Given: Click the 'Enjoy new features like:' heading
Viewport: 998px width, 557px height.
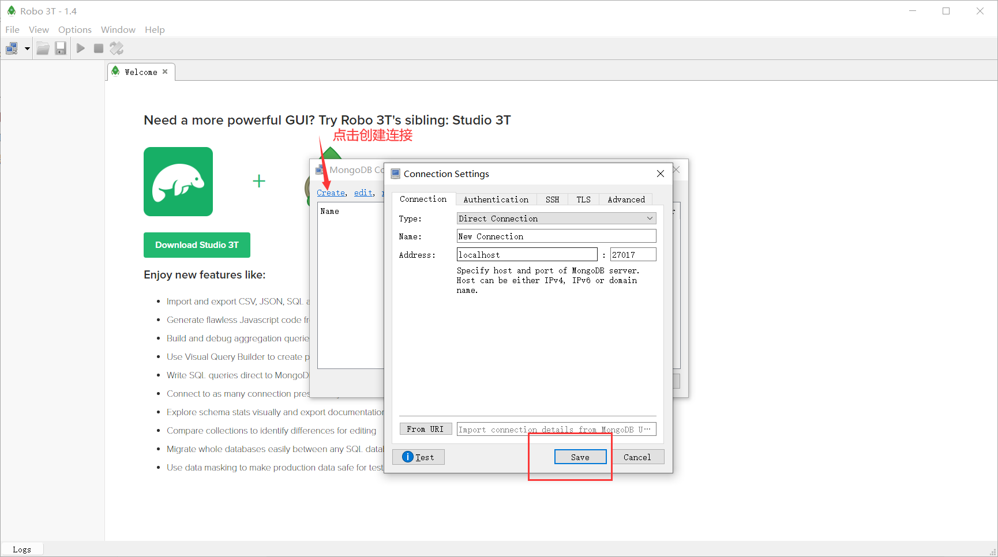Looking at the screenshot, I should point(204,275).
